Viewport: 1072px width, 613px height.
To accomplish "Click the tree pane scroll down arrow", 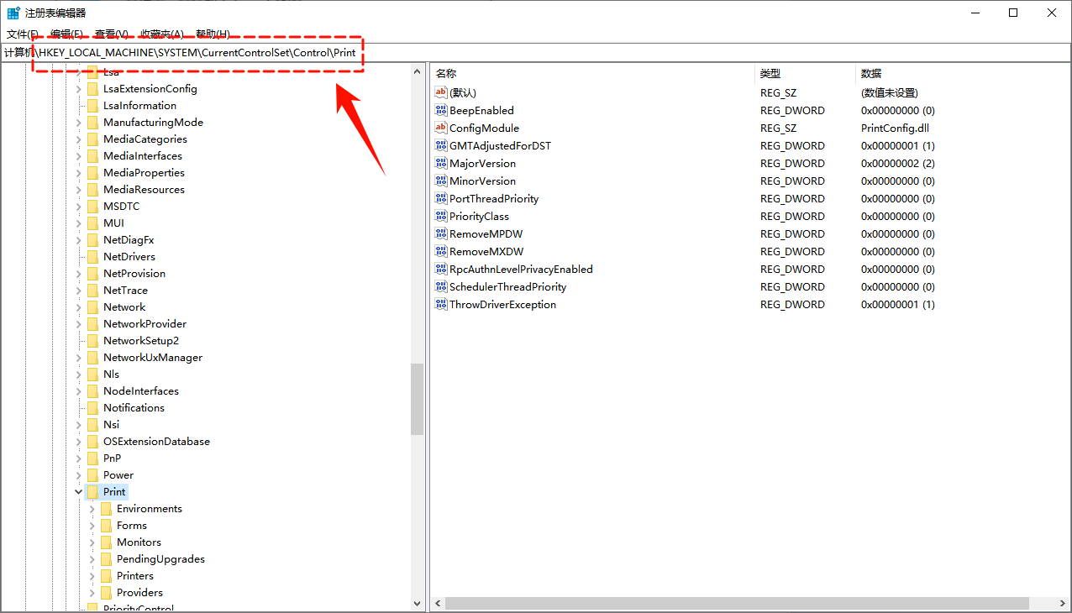I will tap(418, 603).
